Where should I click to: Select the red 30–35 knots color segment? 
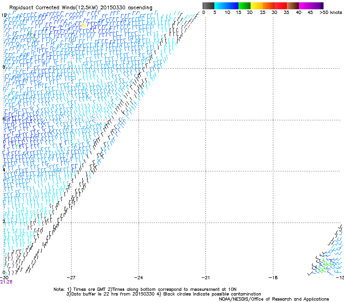point(281,6)
